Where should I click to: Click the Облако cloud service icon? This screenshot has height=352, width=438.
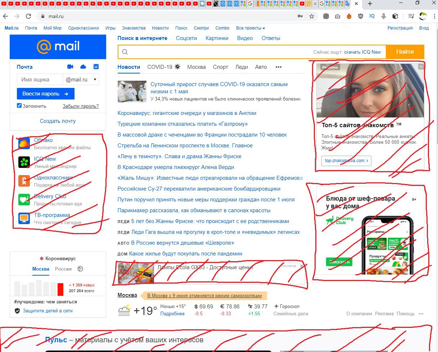click(24, 143)
